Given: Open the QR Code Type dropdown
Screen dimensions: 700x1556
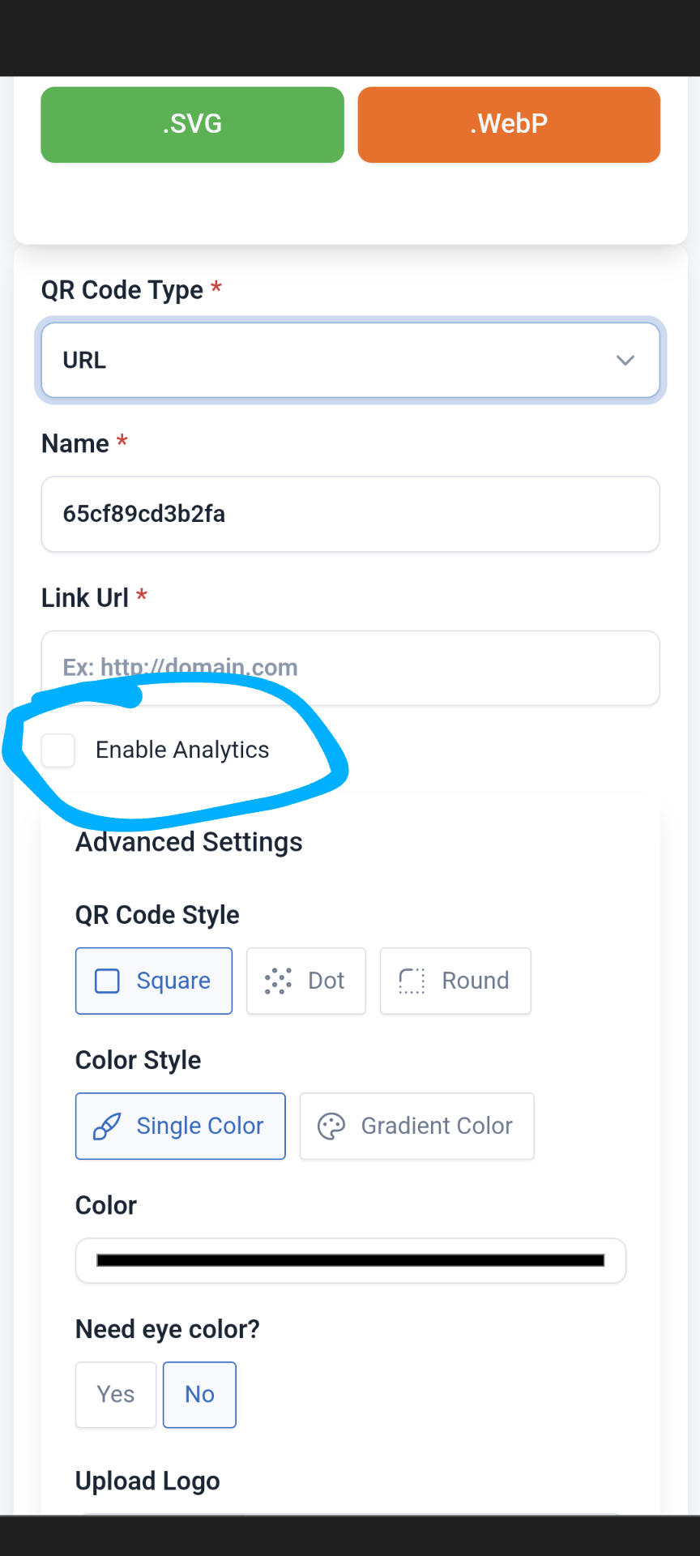Looking at the screenshot, I should tap(350, 361).
